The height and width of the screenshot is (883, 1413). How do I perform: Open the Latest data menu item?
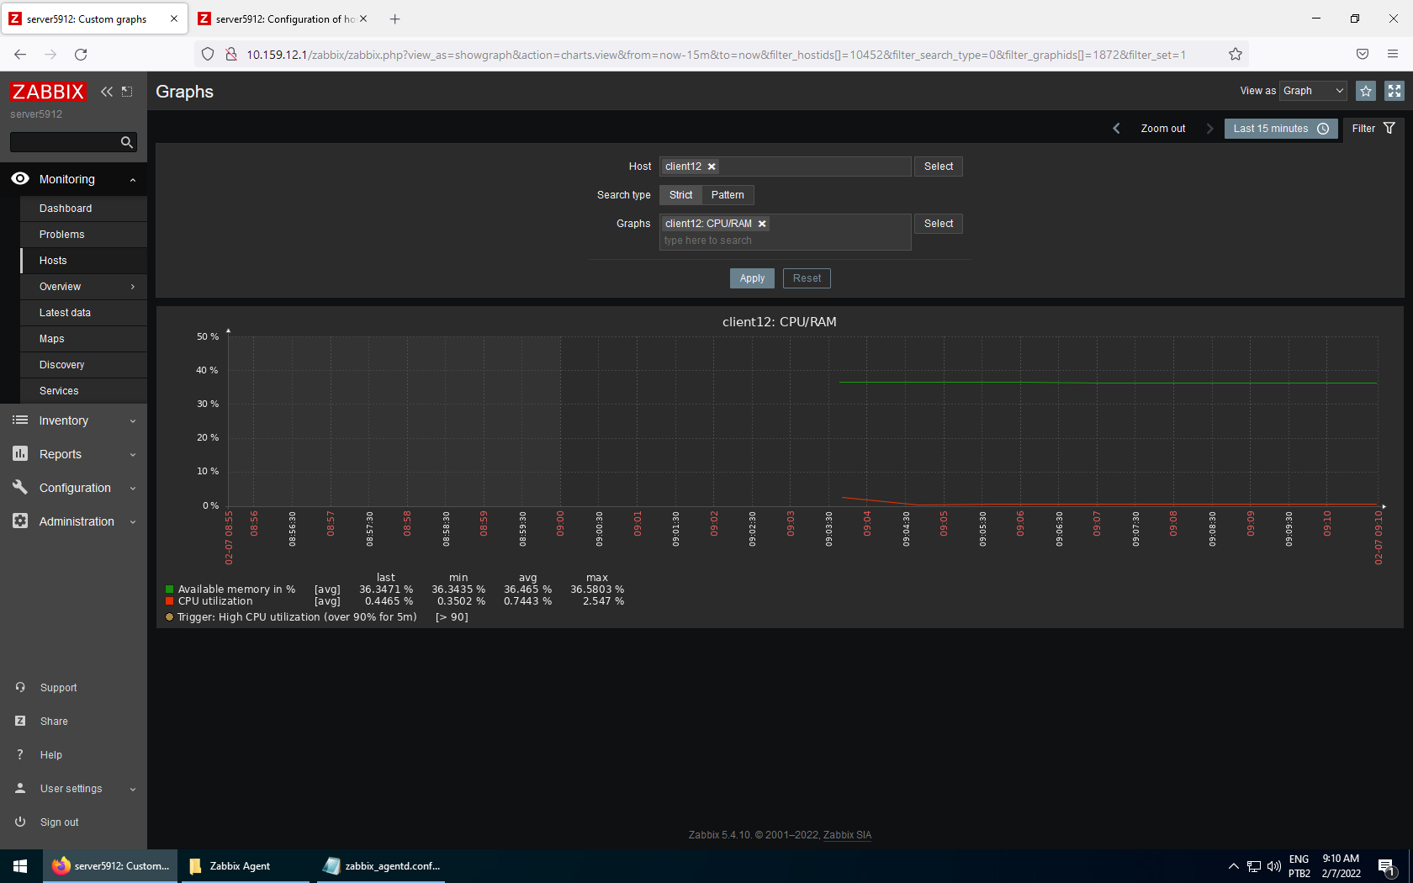coord(65,312)
